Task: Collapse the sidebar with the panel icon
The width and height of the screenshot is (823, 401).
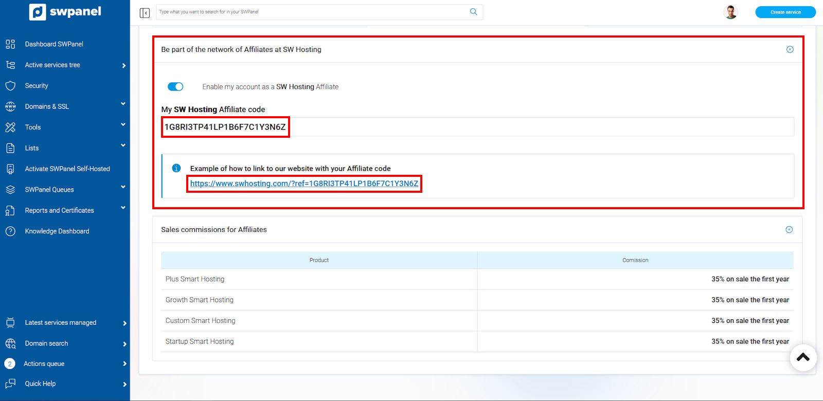Action: pos(145,12)
